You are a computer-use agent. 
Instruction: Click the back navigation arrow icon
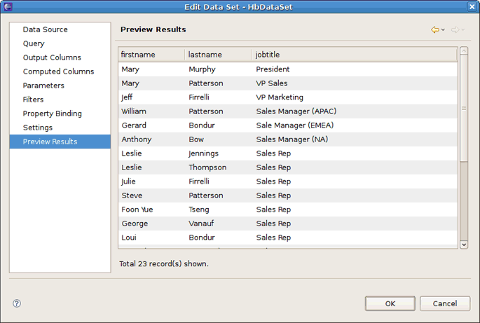(435, 29)
